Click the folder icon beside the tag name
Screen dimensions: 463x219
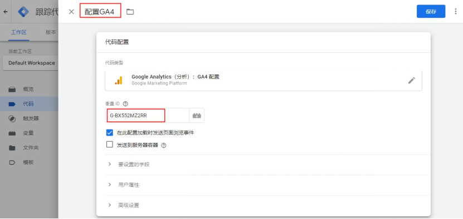[130, 12]
